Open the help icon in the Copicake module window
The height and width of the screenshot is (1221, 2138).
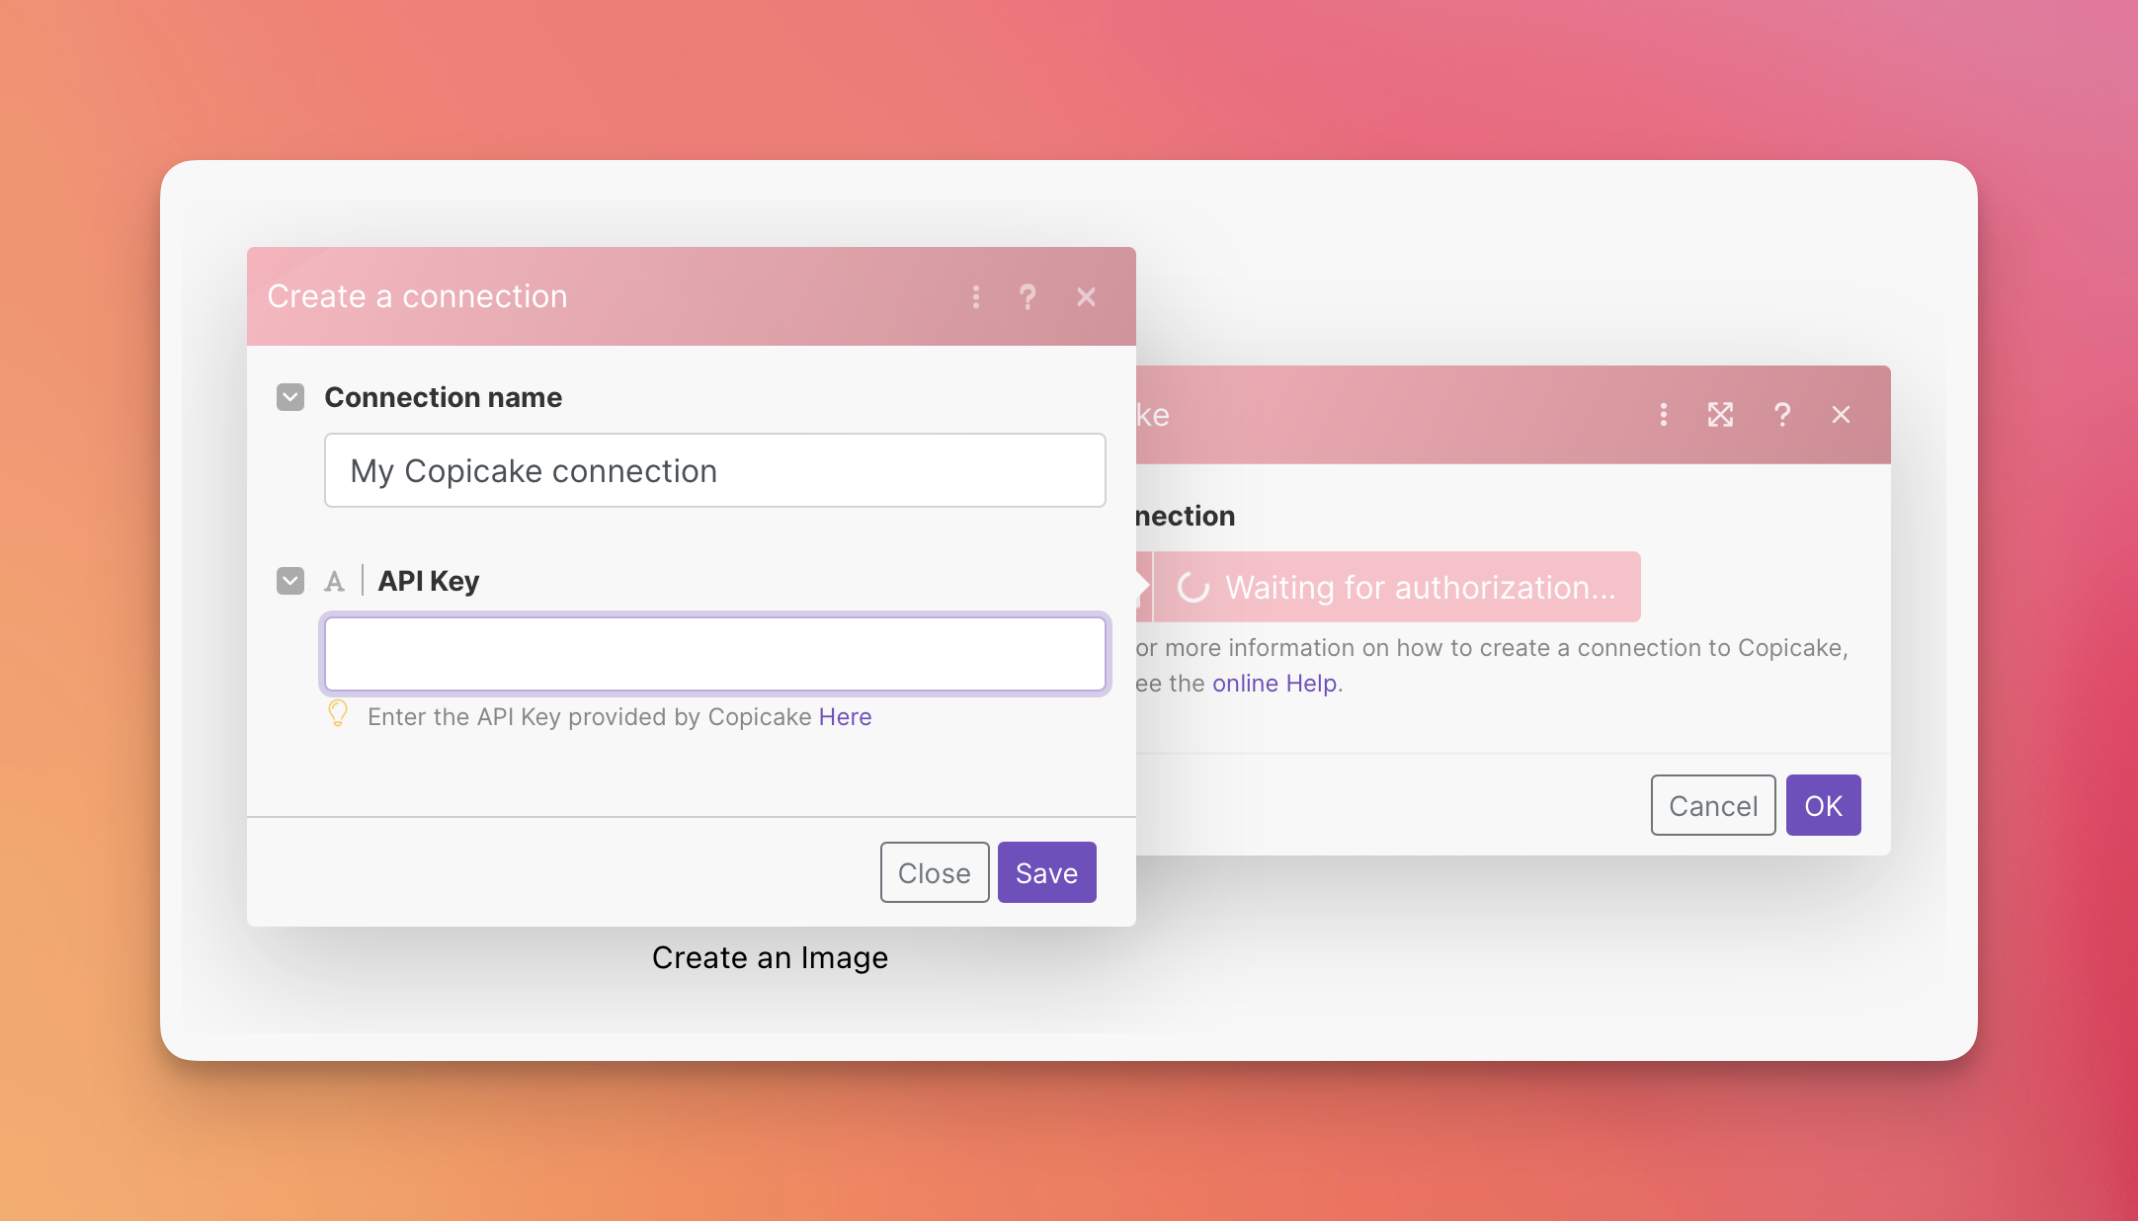pos(1782,415)
